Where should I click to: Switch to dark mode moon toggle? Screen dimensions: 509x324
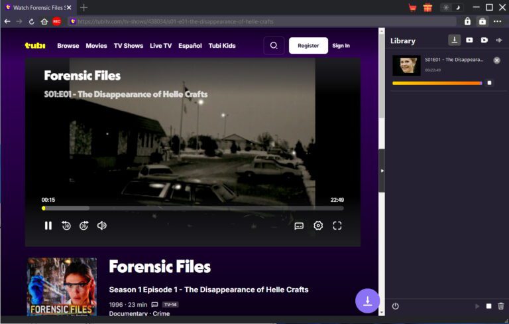pos(458,7)
